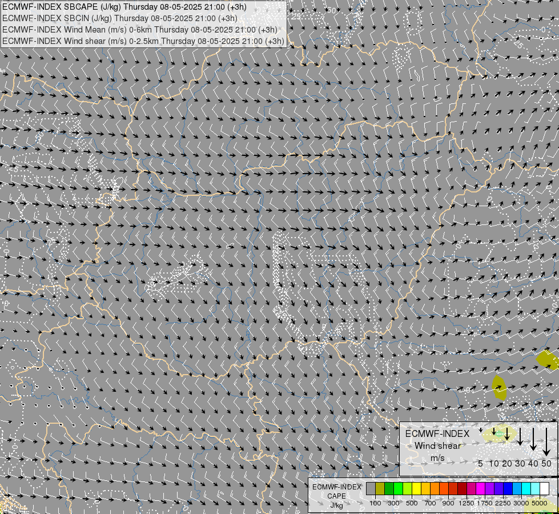The image size is (559, 514).
Task: Click the 'm/s' unit in the shear legend
Action: 437,458
